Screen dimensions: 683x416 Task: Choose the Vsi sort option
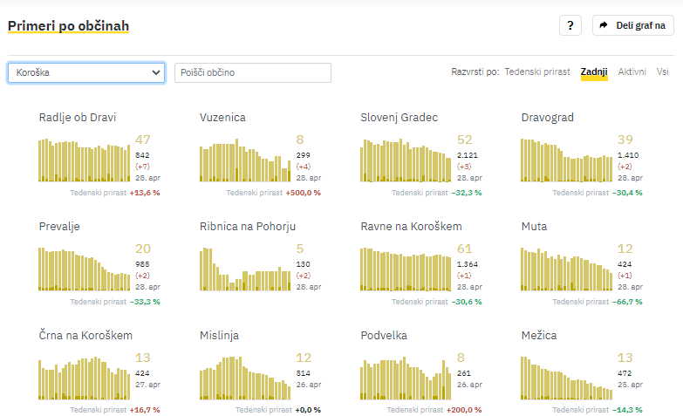tap(663, 72)
